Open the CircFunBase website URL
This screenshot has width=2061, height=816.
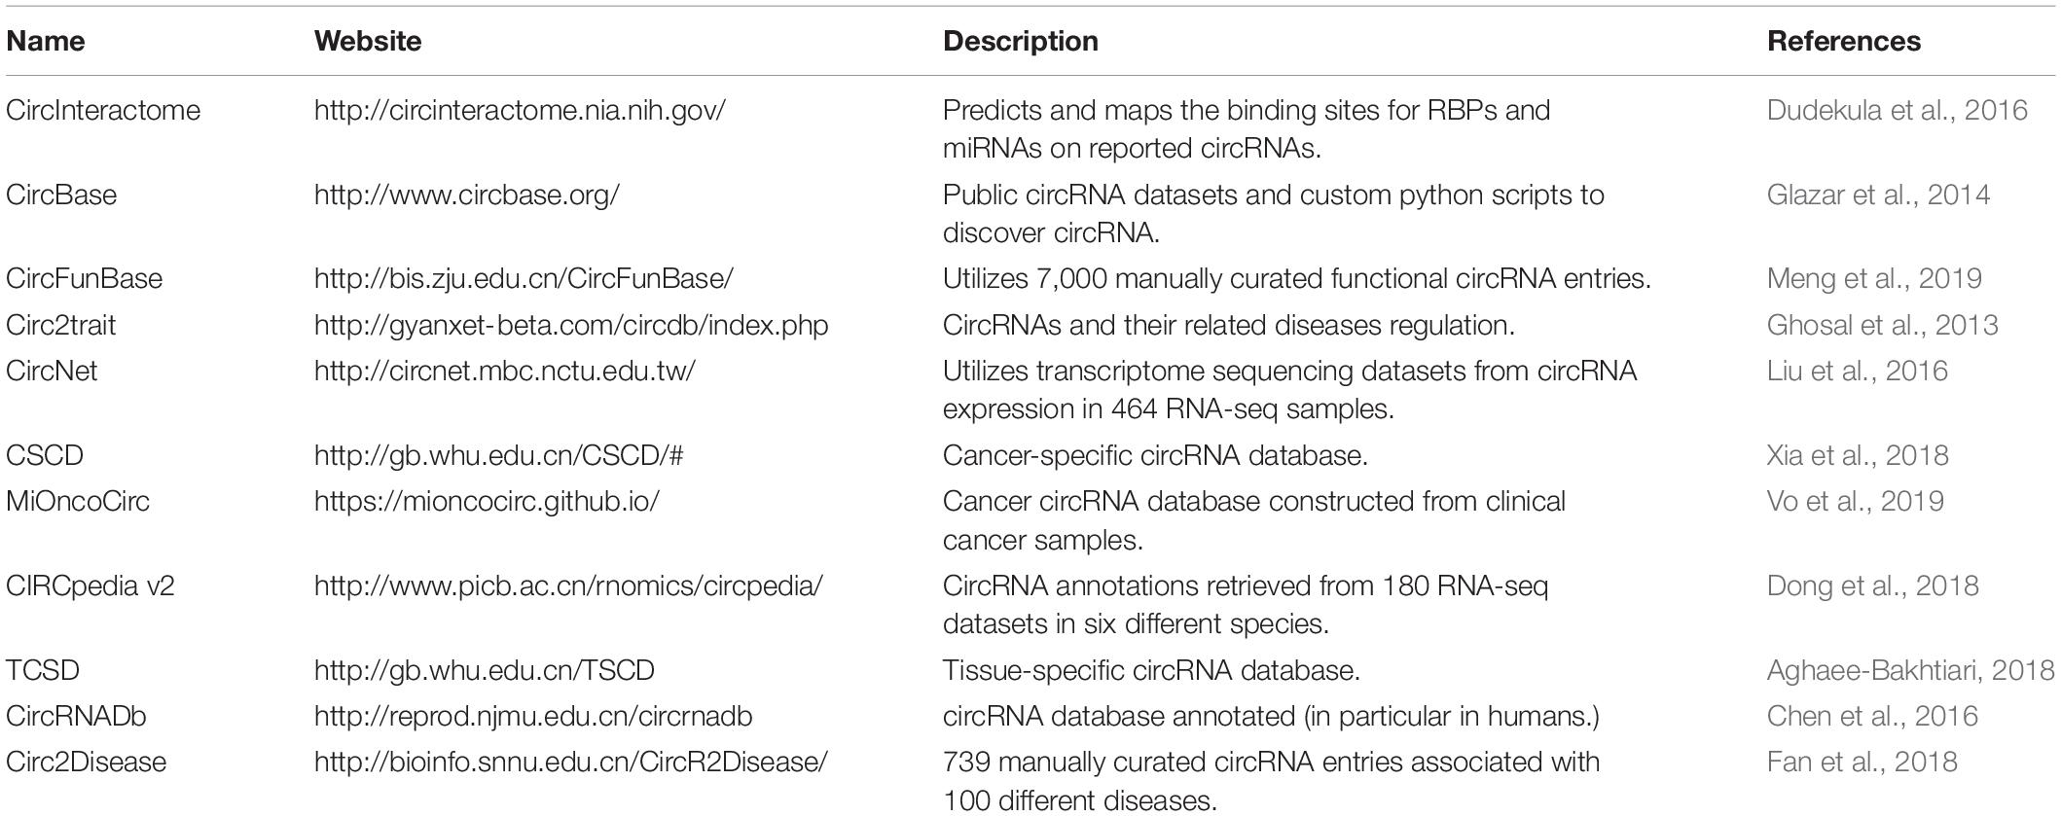coord(524,278)
